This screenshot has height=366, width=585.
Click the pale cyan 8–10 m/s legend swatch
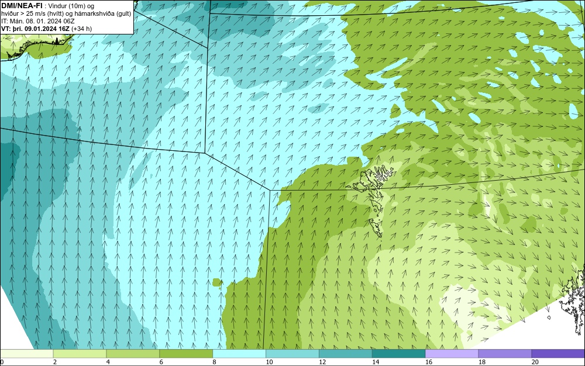(239, 354)
